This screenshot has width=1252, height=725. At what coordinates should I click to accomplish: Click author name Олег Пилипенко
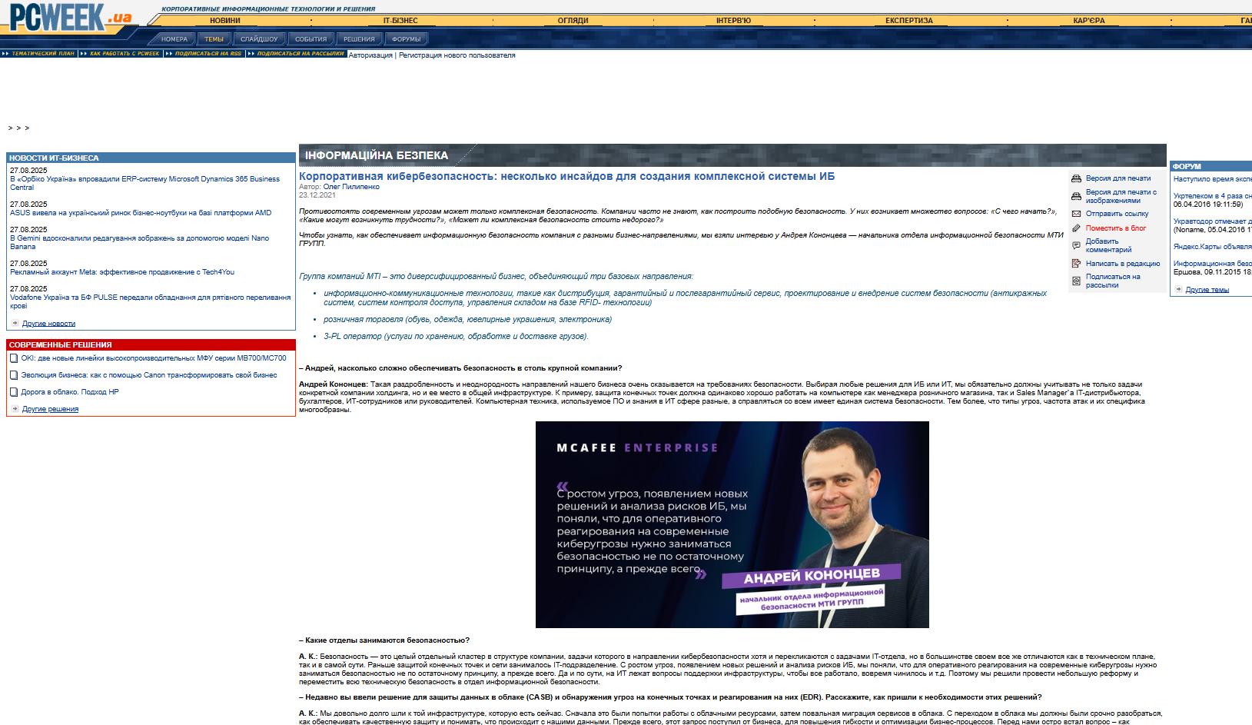[351, 187]
